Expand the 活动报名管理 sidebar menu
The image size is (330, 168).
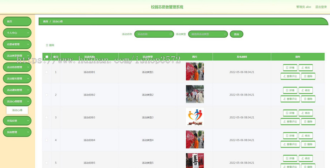tap(17, 79)
